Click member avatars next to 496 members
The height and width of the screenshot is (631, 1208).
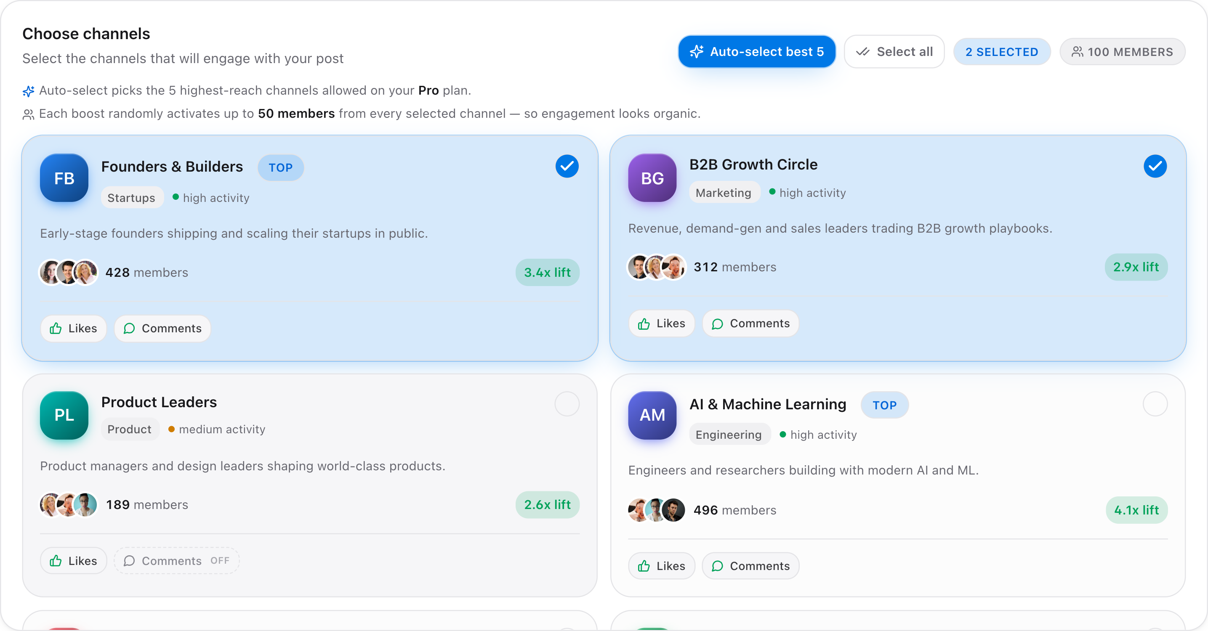tap(657, 510)
